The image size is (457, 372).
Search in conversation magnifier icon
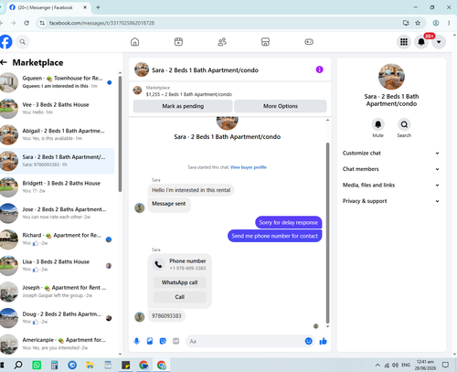click(x=404, y=124)
